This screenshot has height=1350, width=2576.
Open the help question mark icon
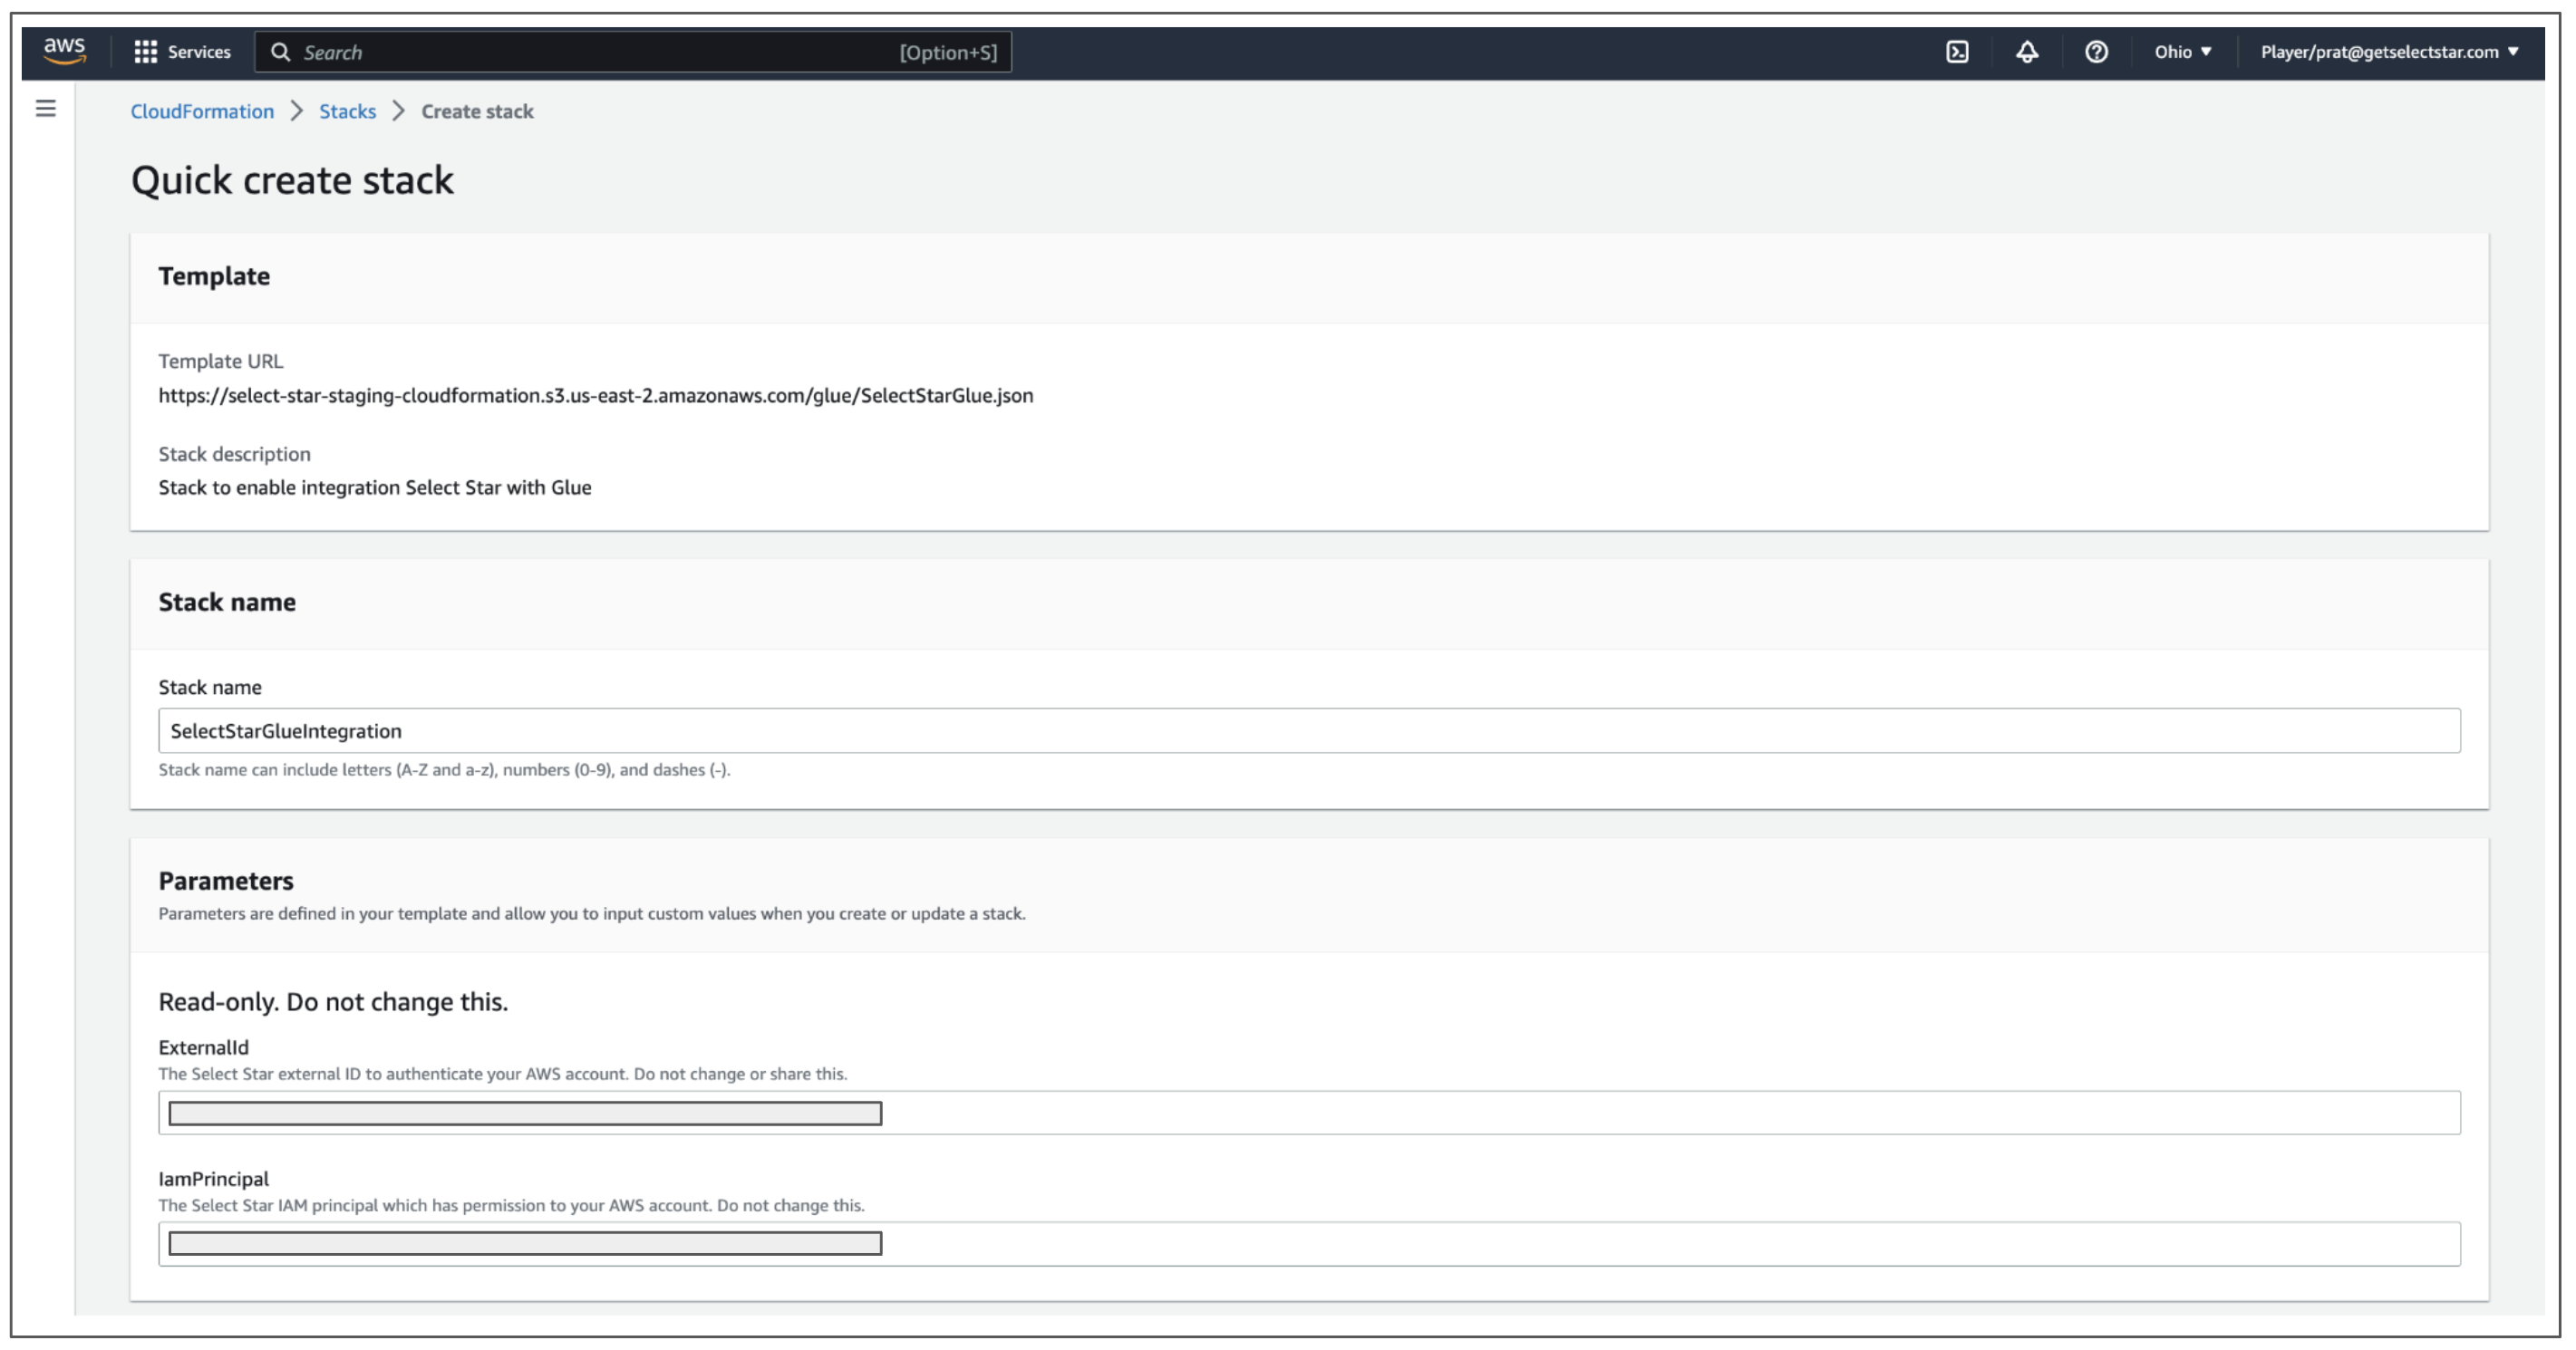pyautogui.click(x=2096, y=52)
